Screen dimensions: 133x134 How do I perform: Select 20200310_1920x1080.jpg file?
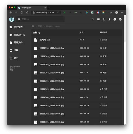point(77,48)
